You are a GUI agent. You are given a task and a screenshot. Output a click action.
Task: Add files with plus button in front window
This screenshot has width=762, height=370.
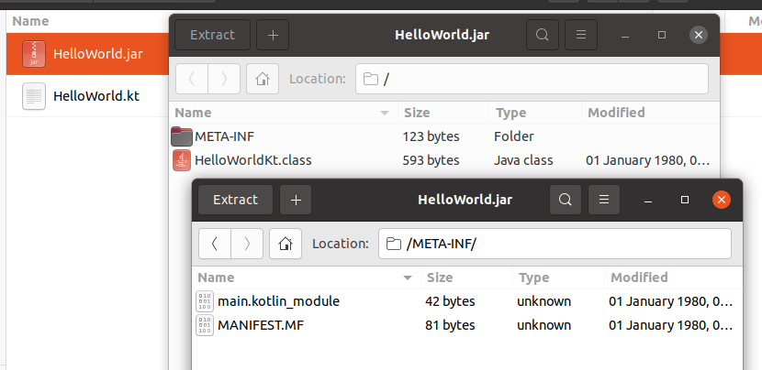click(296, 200)
